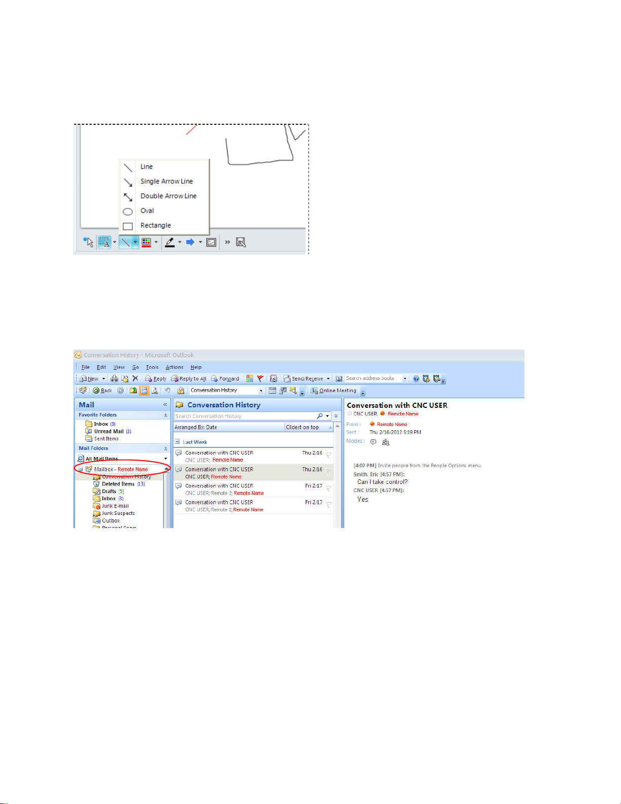
Task: Select the text selection annotation tool
Action: 104,242
